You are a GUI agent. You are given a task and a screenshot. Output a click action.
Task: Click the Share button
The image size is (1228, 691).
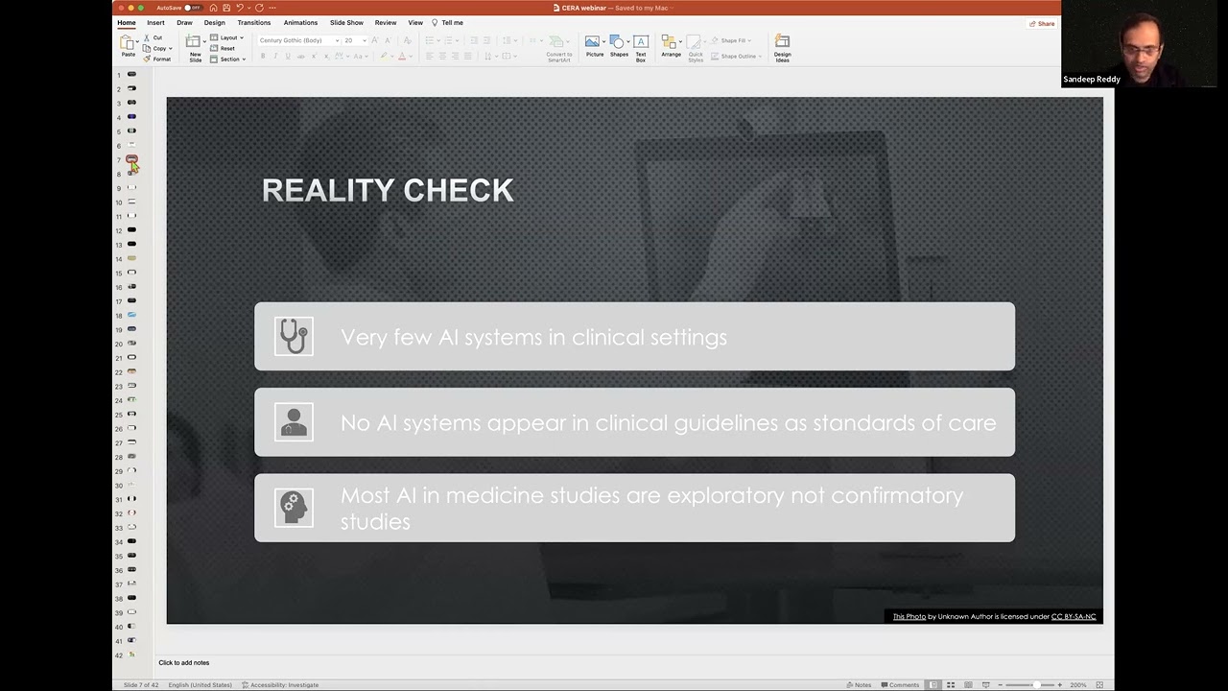tap(1042, 23)
